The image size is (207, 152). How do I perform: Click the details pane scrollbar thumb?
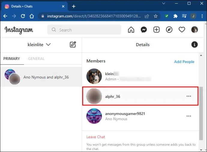[x=201, y=113]
